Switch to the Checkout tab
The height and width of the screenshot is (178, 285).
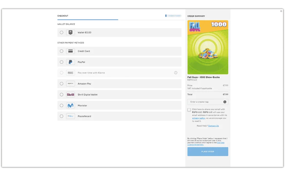[x=63, y=16]
